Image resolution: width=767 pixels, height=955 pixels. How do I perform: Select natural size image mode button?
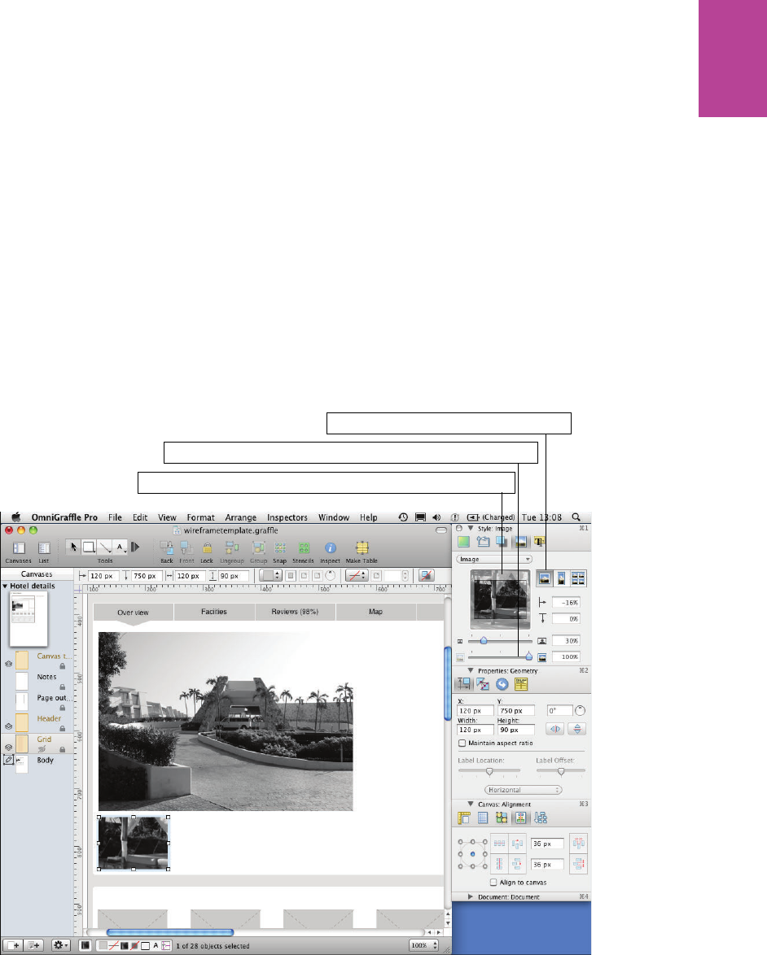tap(545, 578)
